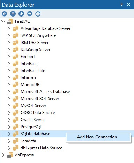This screenshot has height=163, width=134.
Task: Click the dbExpress Data Source icon
Action: [16, 148]
